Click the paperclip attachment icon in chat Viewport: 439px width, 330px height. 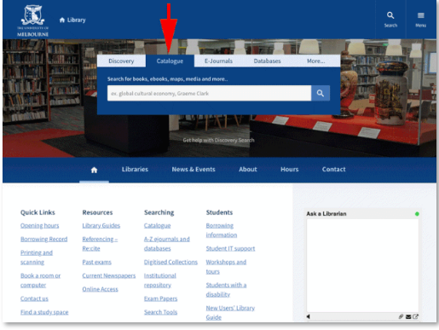pos(401,316)
